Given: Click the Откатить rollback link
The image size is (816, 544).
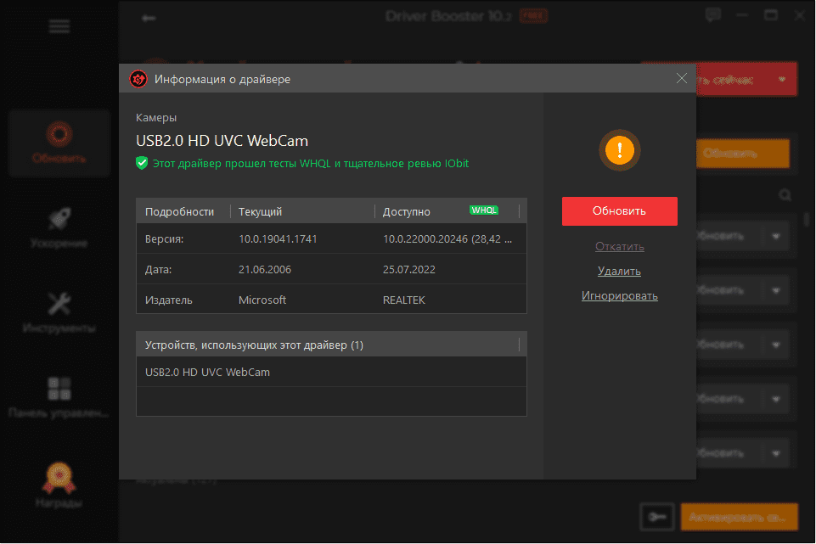Looking at the screenshot, I should click(619, 246).
